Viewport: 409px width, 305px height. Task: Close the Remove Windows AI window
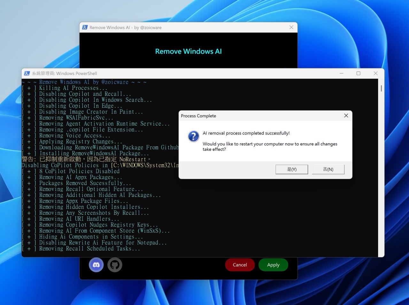coord(291,27)
